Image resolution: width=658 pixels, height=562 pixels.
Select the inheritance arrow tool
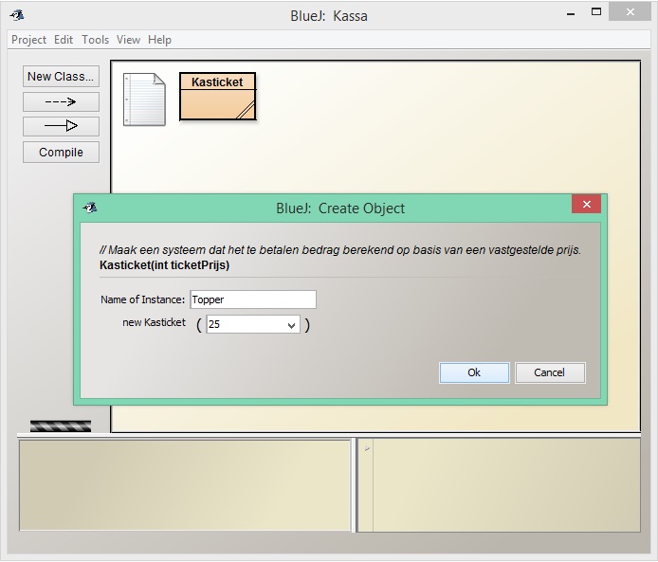coord(61,126)
